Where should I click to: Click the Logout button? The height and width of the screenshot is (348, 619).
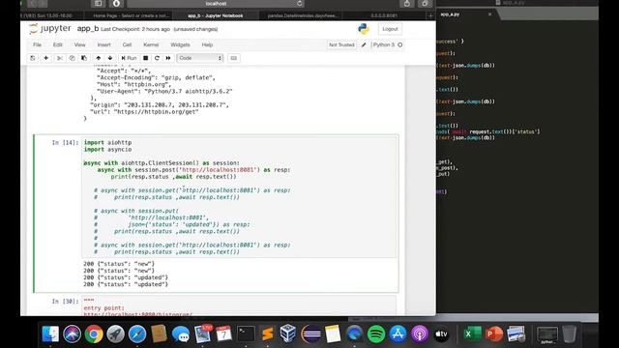[390, 29]
